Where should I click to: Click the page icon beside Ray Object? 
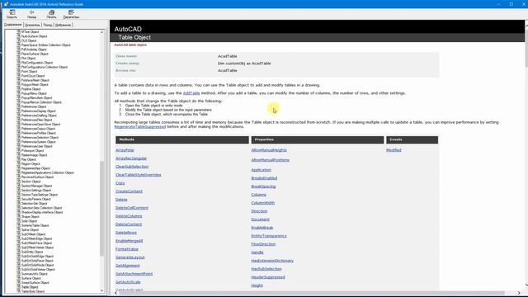pos(18,159)
